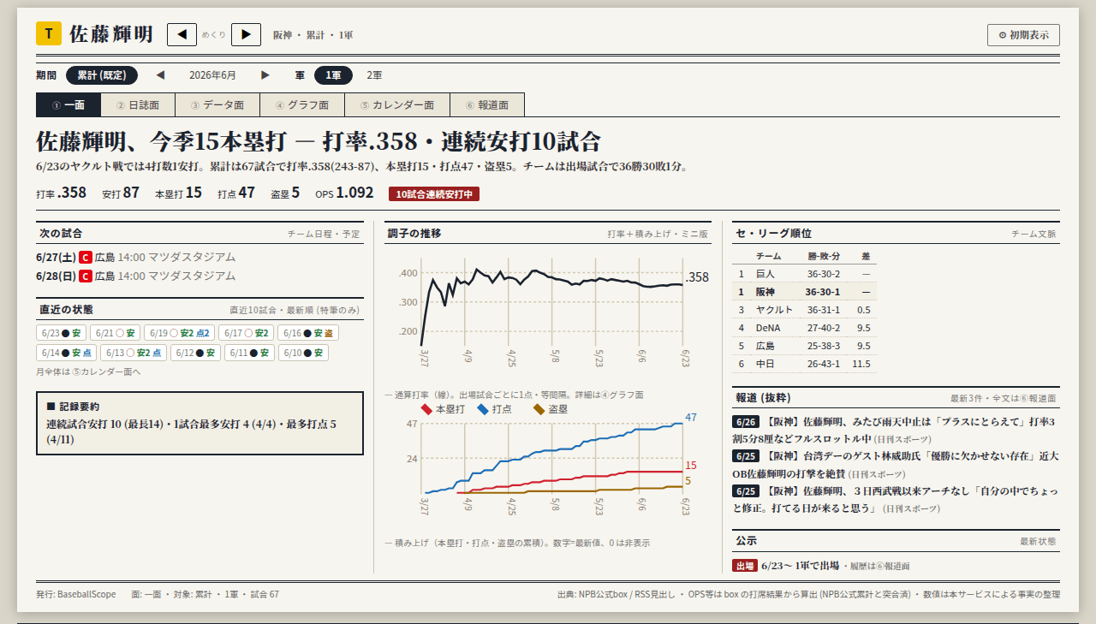The image size is (1096, 624).
Task: Open the 6/19 安2 点2 game chip
Action: coord(180,333)
